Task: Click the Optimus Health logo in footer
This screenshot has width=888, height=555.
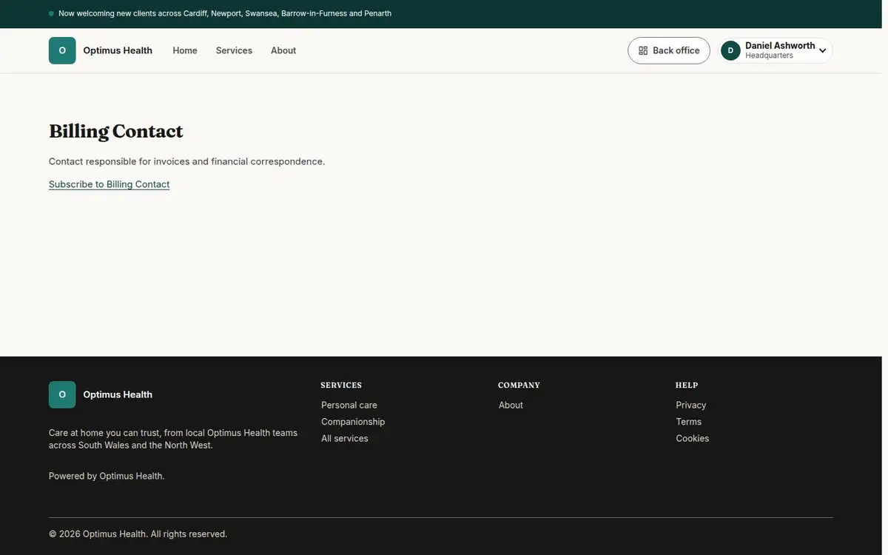Action: (x=62, y=394)
